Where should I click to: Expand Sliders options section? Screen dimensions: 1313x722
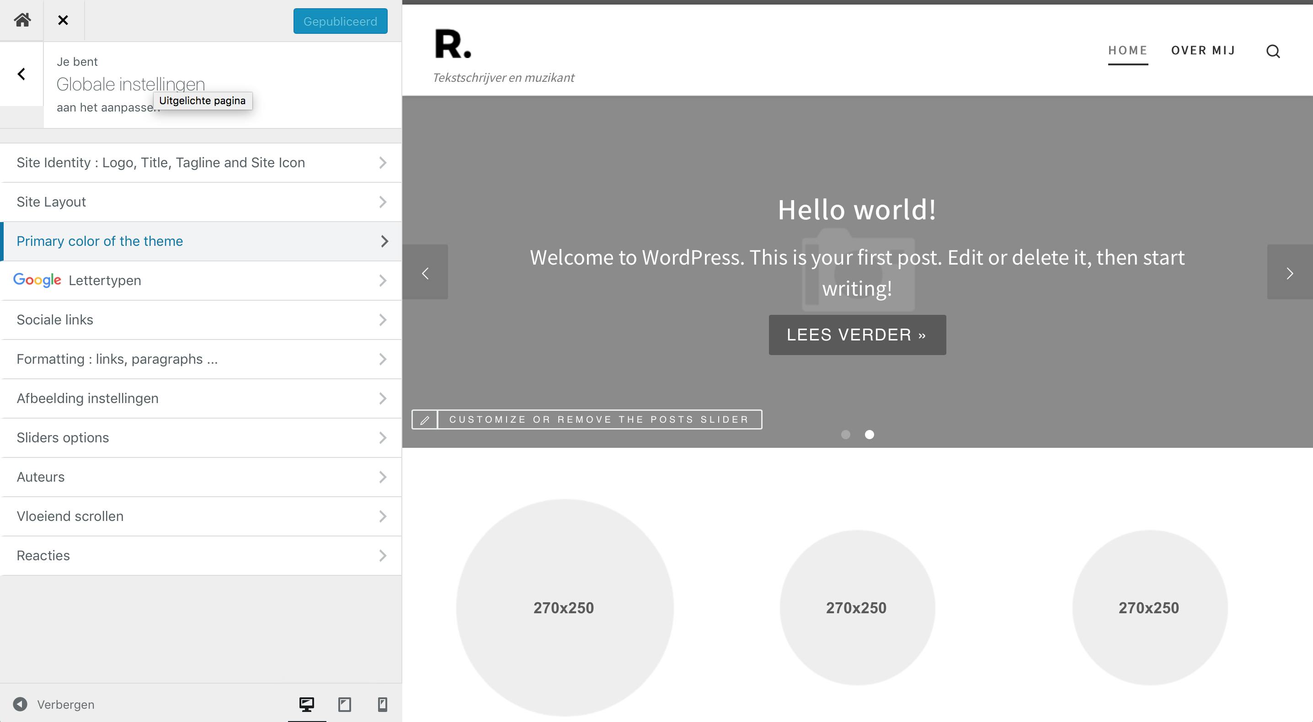[201, 438]
